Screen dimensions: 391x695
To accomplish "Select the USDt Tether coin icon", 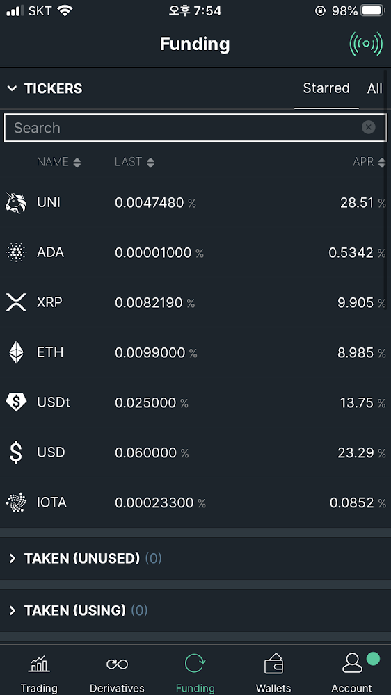I will (16, 402).
